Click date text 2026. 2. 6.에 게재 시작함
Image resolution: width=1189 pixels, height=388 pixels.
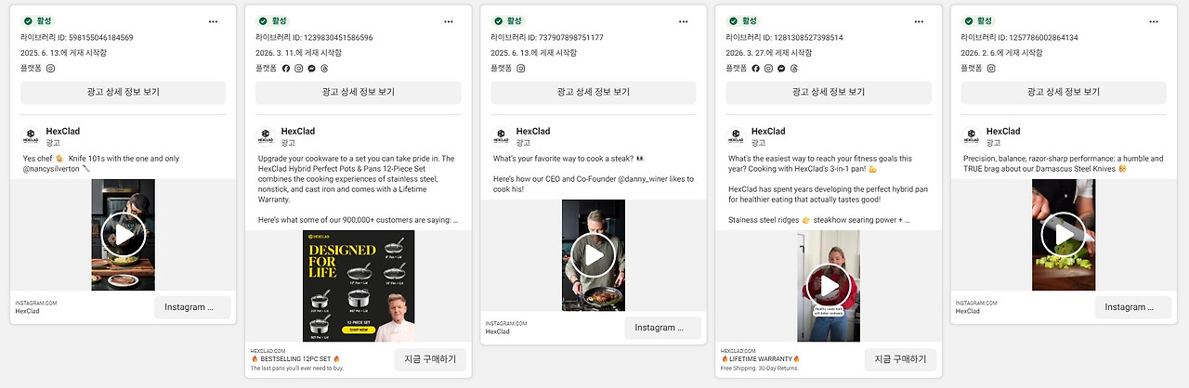pyautogui.click(x=1001, y=53)
